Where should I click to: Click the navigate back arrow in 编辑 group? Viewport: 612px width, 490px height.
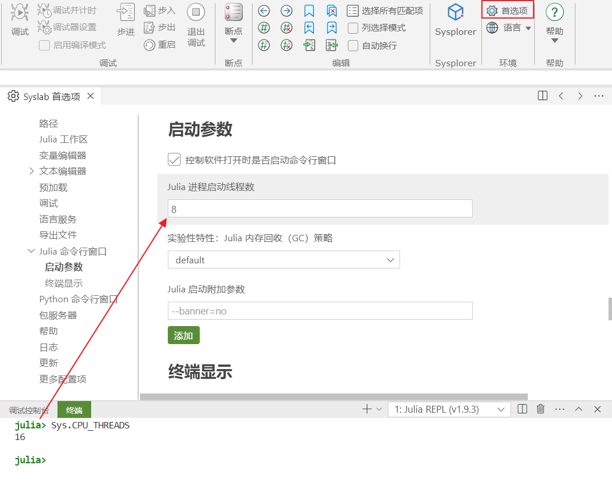tap(264, 11)
